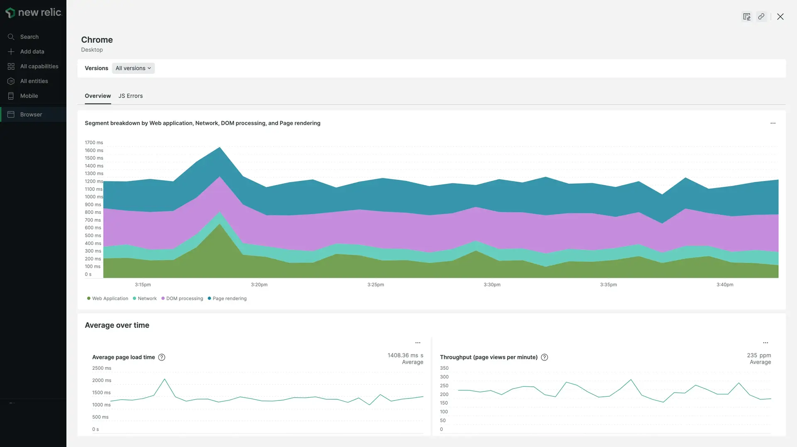Click the copy permalink icon

761,17
